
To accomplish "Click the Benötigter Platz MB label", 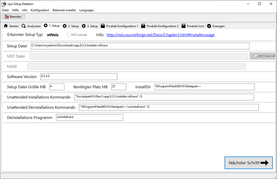I will 91,87.
